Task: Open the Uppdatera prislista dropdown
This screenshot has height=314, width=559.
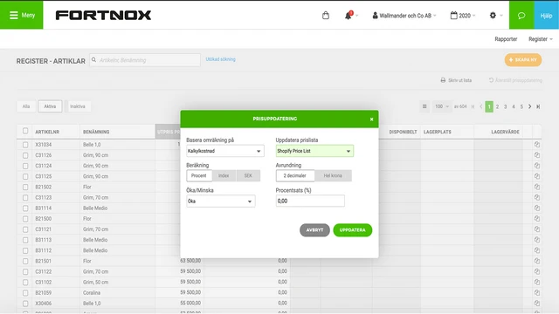Action: 314,151
